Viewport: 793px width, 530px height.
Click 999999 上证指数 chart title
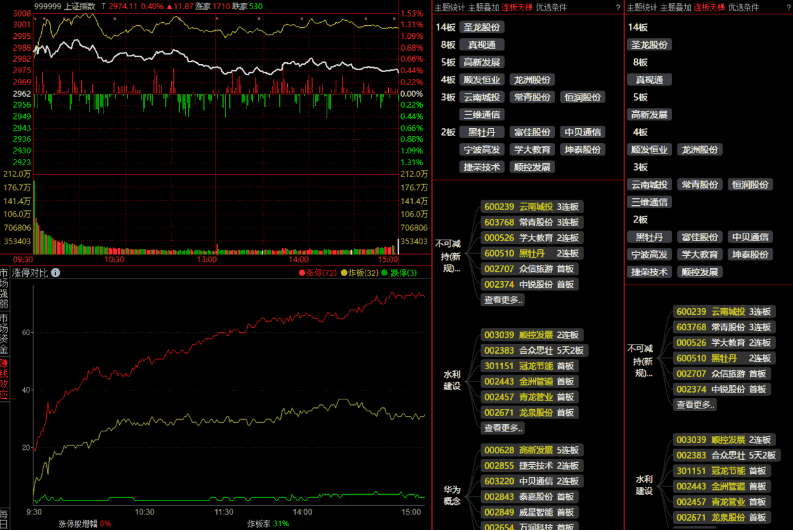65,6
